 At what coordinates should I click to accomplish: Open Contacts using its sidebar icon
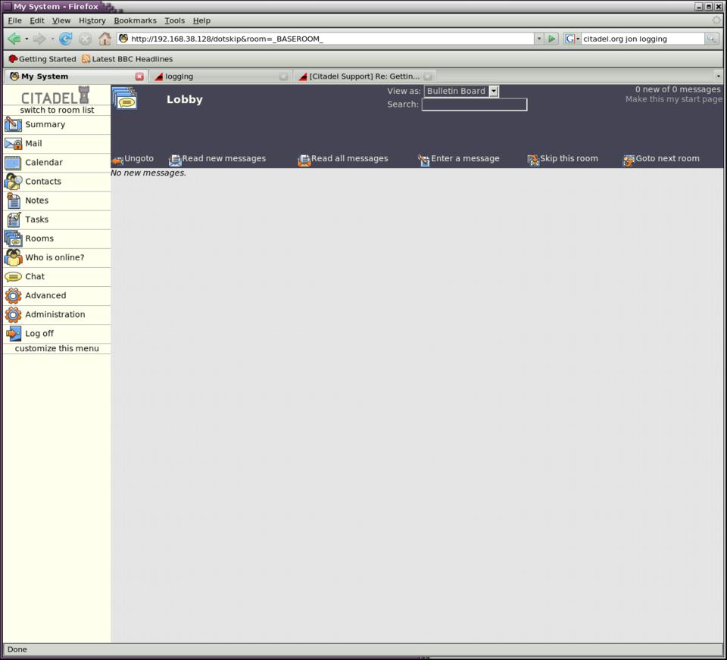[13, 182]
